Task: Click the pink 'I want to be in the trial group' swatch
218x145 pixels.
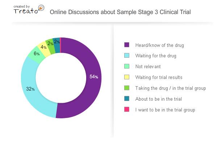Action: [x=127, y=110]
